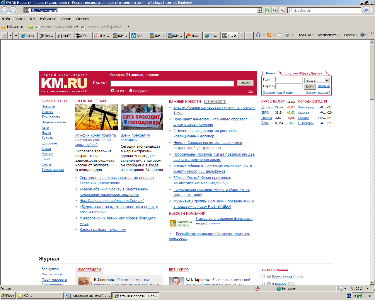Open the address bar history dropdown
The width and height of the screenshot is (375, 300).
259,10
